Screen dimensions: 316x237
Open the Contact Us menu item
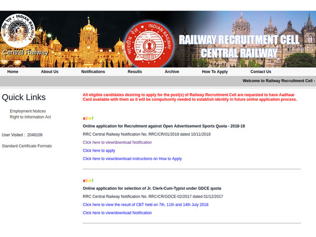[261, 72]
